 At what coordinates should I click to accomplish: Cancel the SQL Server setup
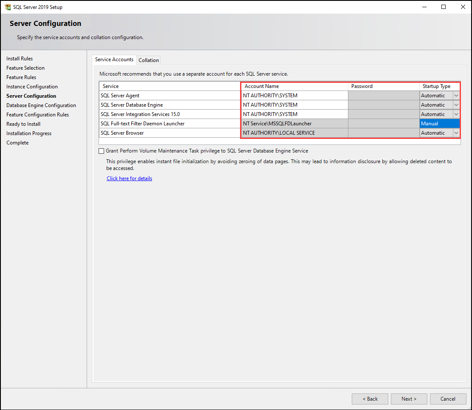pos(448,399)
